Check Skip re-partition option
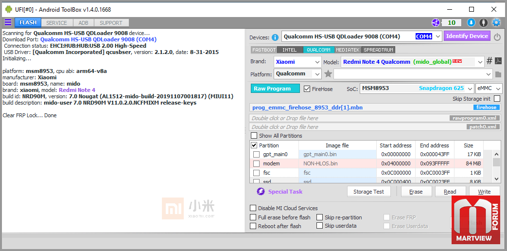Viewport: 507px width, 251px height. click(x=319, y=217)
